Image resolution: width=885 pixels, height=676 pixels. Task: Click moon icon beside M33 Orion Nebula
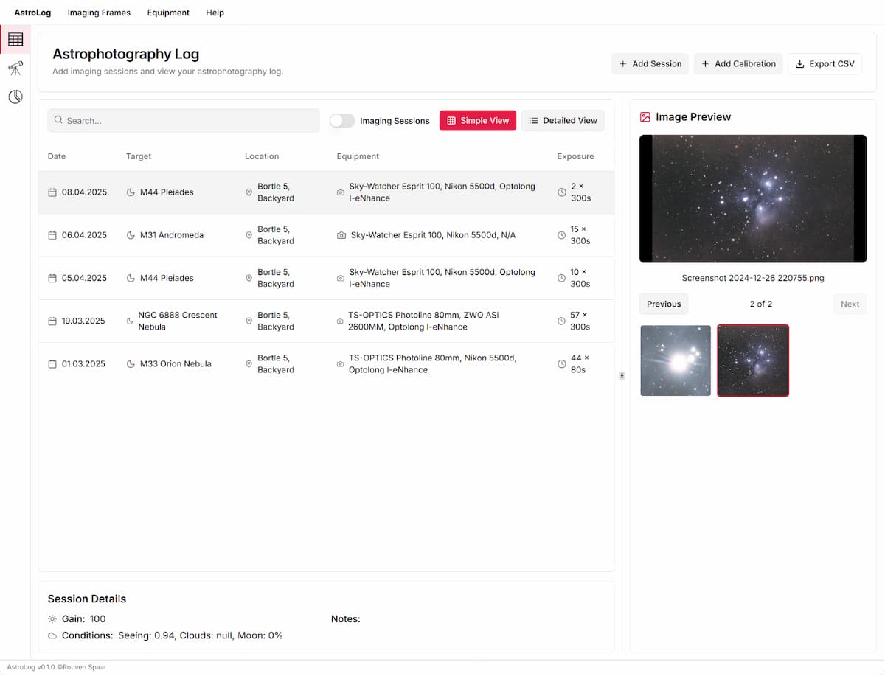point(131,364)
